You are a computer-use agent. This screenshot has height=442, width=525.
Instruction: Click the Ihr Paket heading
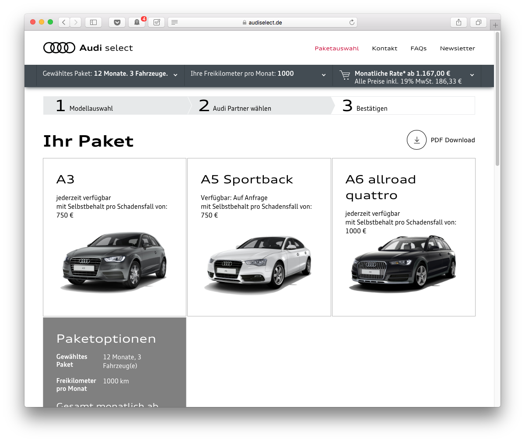coord(88,141)
